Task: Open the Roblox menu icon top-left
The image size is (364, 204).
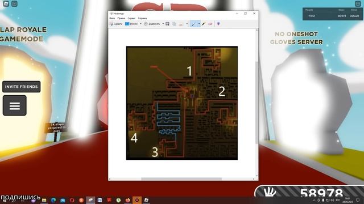Action: pyautogui.click(x=6, y=4)
